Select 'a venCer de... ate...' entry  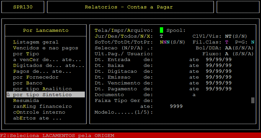[47, 59]
